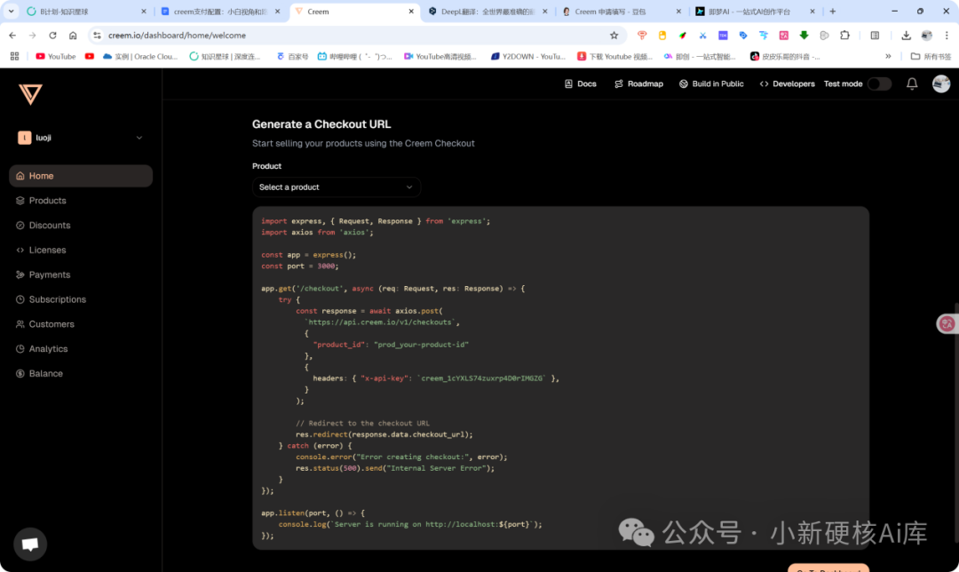Image resolution: width=959 pixels, height=572 pixels.
Task: Open the notifications bell
Action: [x=912, y=83]
